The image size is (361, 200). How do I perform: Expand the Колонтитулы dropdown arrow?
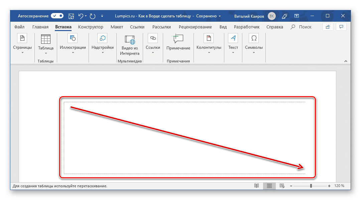pyautogui.click(x=209, y=53)
